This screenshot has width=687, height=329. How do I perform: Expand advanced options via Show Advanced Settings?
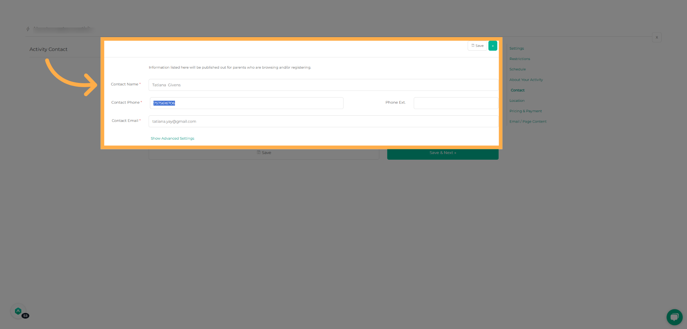172,138
